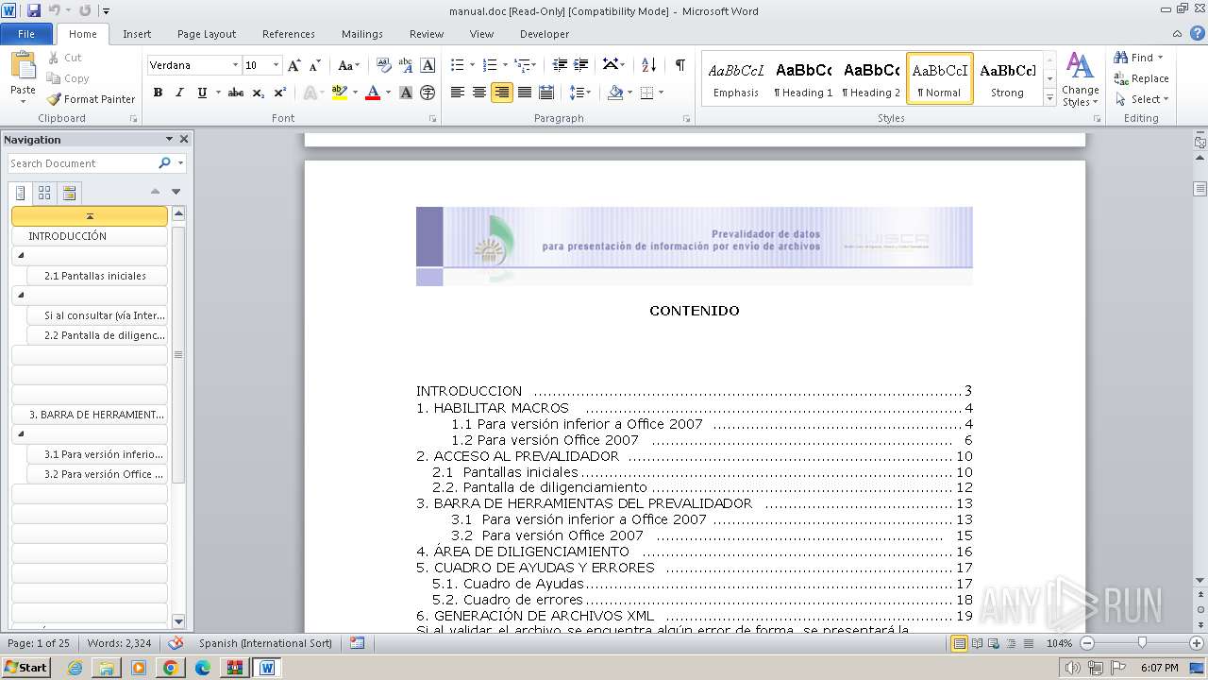This screenshot has height=680, width=1208.
Task: Open font name dropdown Verdana
Action: [235, 65]
